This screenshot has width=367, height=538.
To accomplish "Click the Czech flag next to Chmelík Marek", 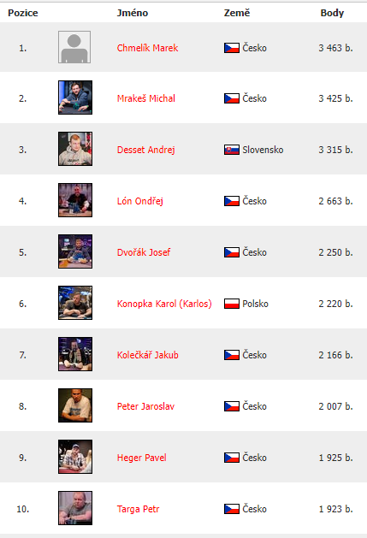I will click(x=232, y=48).
